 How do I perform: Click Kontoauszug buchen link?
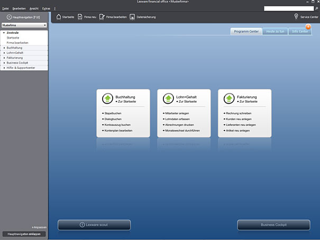[117, 125]
